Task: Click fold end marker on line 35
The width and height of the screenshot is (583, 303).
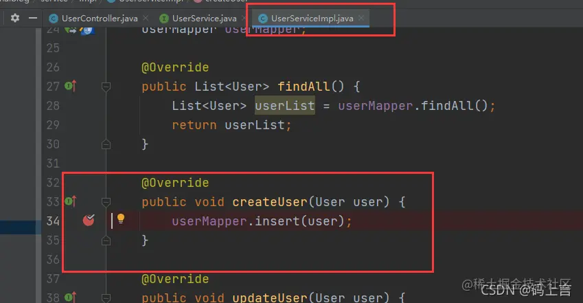Action: [x=106, y=241]
